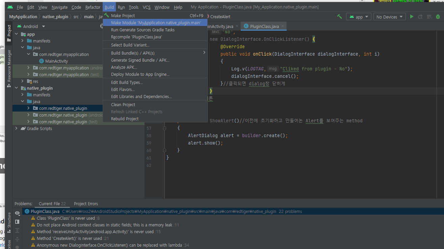The width and height of the screenshot is (444, 249).
Task: Choose Analyze APK menu entry
Action: [155, 67]
